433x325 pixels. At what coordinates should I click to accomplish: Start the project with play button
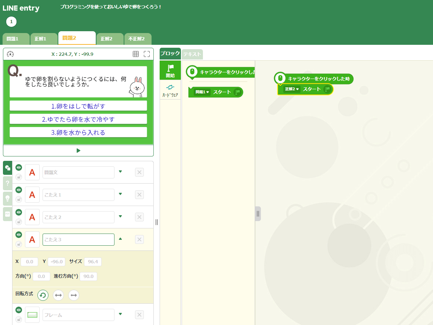79,151
